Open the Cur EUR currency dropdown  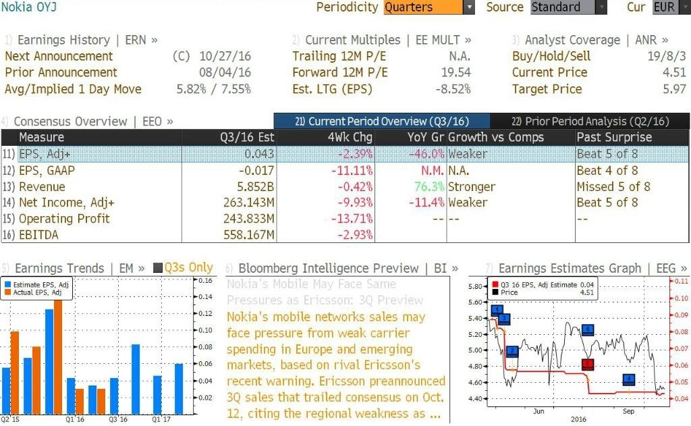click(x=682, y=7)
